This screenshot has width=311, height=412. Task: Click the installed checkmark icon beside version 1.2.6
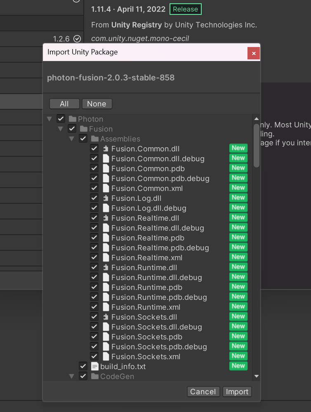pos(77,39)
